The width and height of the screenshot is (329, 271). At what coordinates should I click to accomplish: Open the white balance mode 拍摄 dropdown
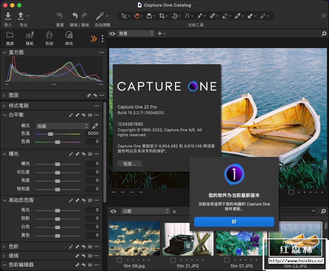tap(62, 126)
